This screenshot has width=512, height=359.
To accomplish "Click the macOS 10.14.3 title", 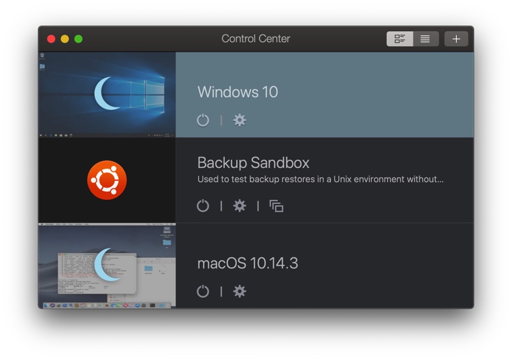I will pyautogui.click(x=248, y=263).
